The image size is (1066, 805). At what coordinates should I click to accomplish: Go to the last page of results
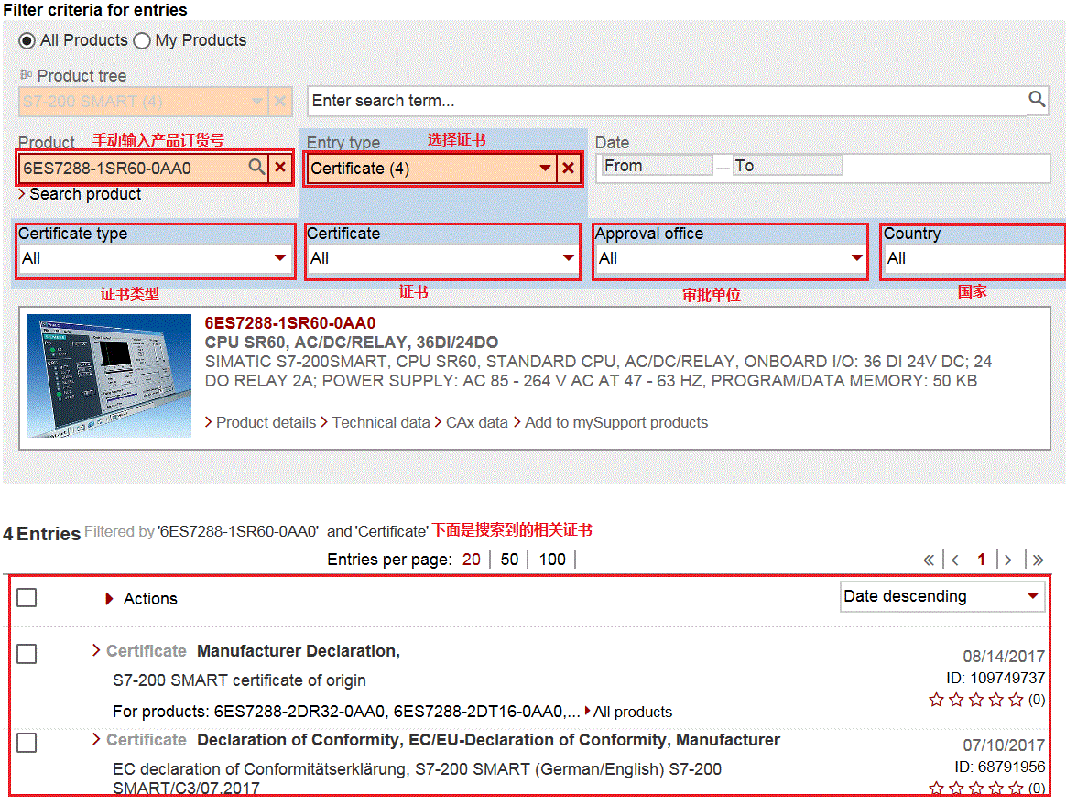[x=1038, y=560]
